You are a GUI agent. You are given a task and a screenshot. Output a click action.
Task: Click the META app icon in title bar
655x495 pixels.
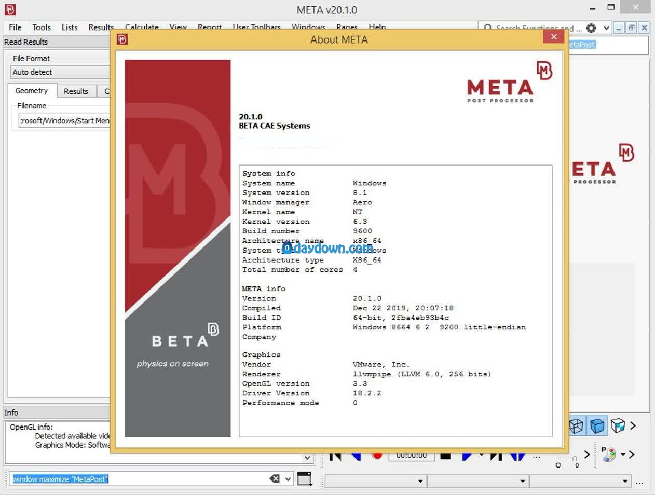click(10, 9)
